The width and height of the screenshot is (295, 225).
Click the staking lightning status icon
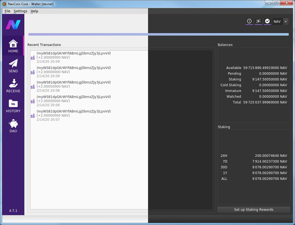(x=249, y=21)
